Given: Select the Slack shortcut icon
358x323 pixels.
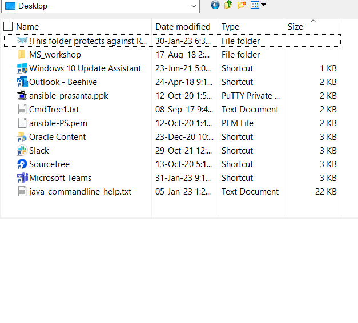Looking at the screenshot, I should 22,151.
